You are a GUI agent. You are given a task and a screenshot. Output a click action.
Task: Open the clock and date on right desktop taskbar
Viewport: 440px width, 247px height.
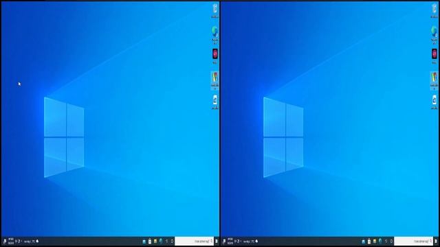[230, 241]
